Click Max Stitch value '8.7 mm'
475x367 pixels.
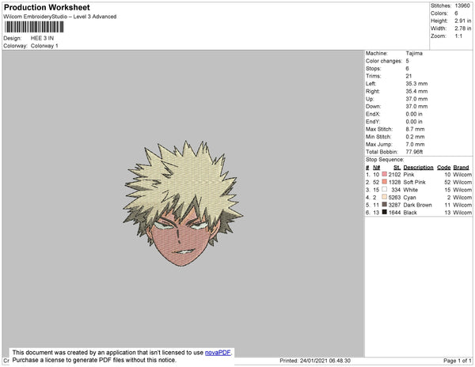[415, 129]
